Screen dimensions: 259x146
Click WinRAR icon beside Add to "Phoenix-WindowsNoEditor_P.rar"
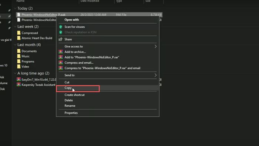(x=61, y=57)
